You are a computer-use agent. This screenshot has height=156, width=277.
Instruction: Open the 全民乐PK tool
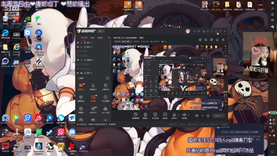(x=93, y=110)
